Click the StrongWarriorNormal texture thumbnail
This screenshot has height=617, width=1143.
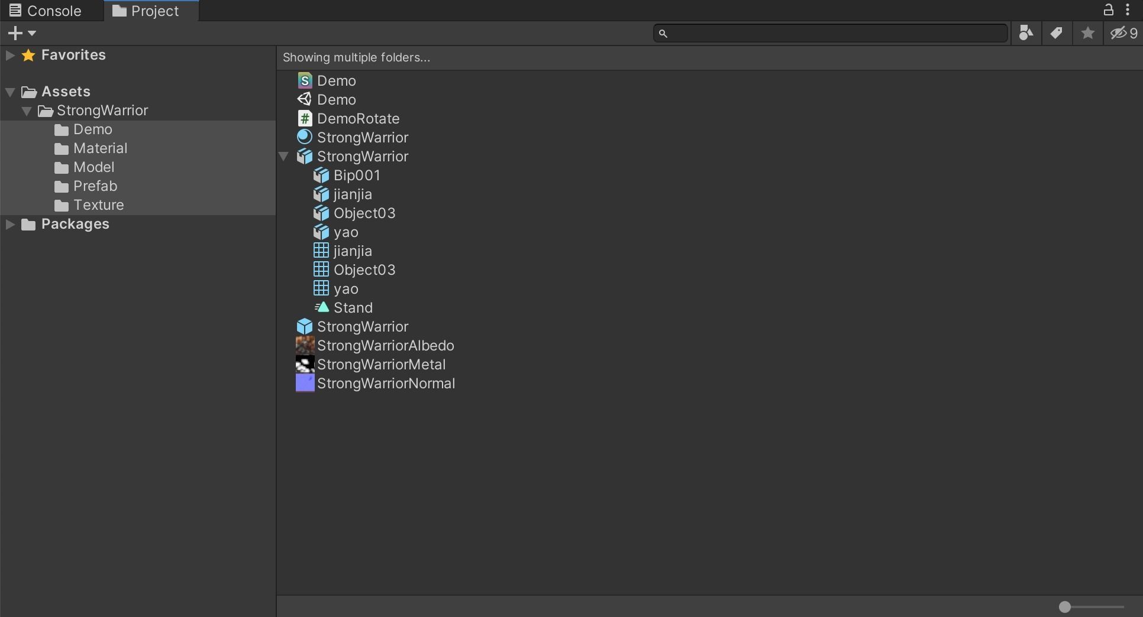pos(305,384)
